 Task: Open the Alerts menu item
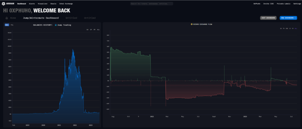tap(32, 4)
